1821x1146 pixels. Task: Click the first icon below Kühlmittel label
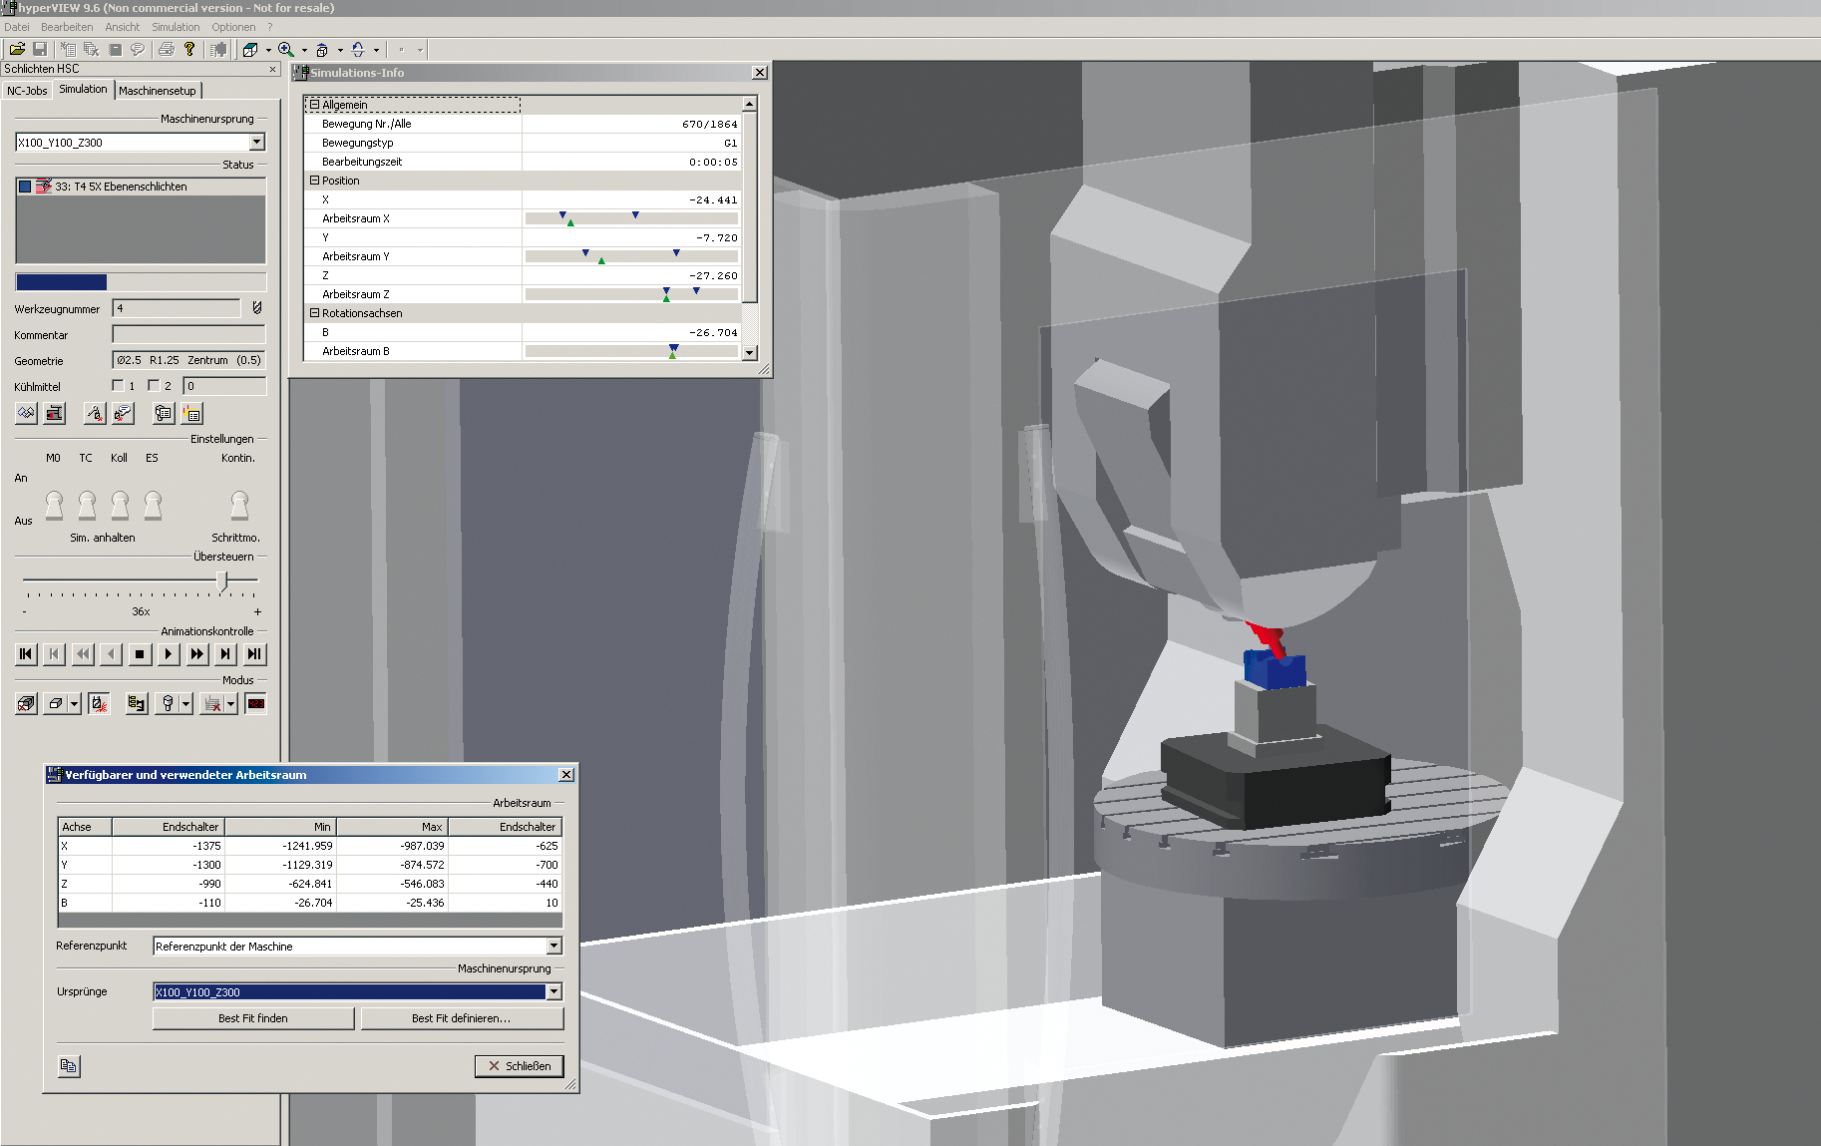pyautogui.click(x=27, y=413)
